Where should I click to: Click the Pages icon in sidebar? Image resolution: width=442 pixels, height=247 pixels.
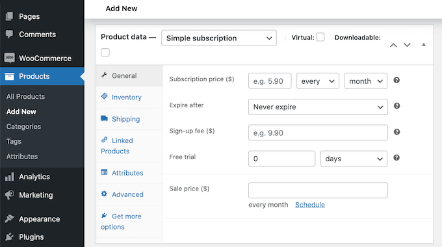tap(9, 16)
